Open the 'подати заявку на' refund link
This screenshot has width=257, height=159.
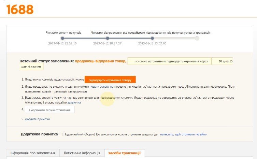(x=101, y=87)
